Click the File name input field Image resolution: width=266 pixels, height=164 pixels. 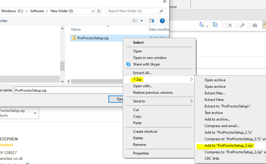tap(69, 90)
